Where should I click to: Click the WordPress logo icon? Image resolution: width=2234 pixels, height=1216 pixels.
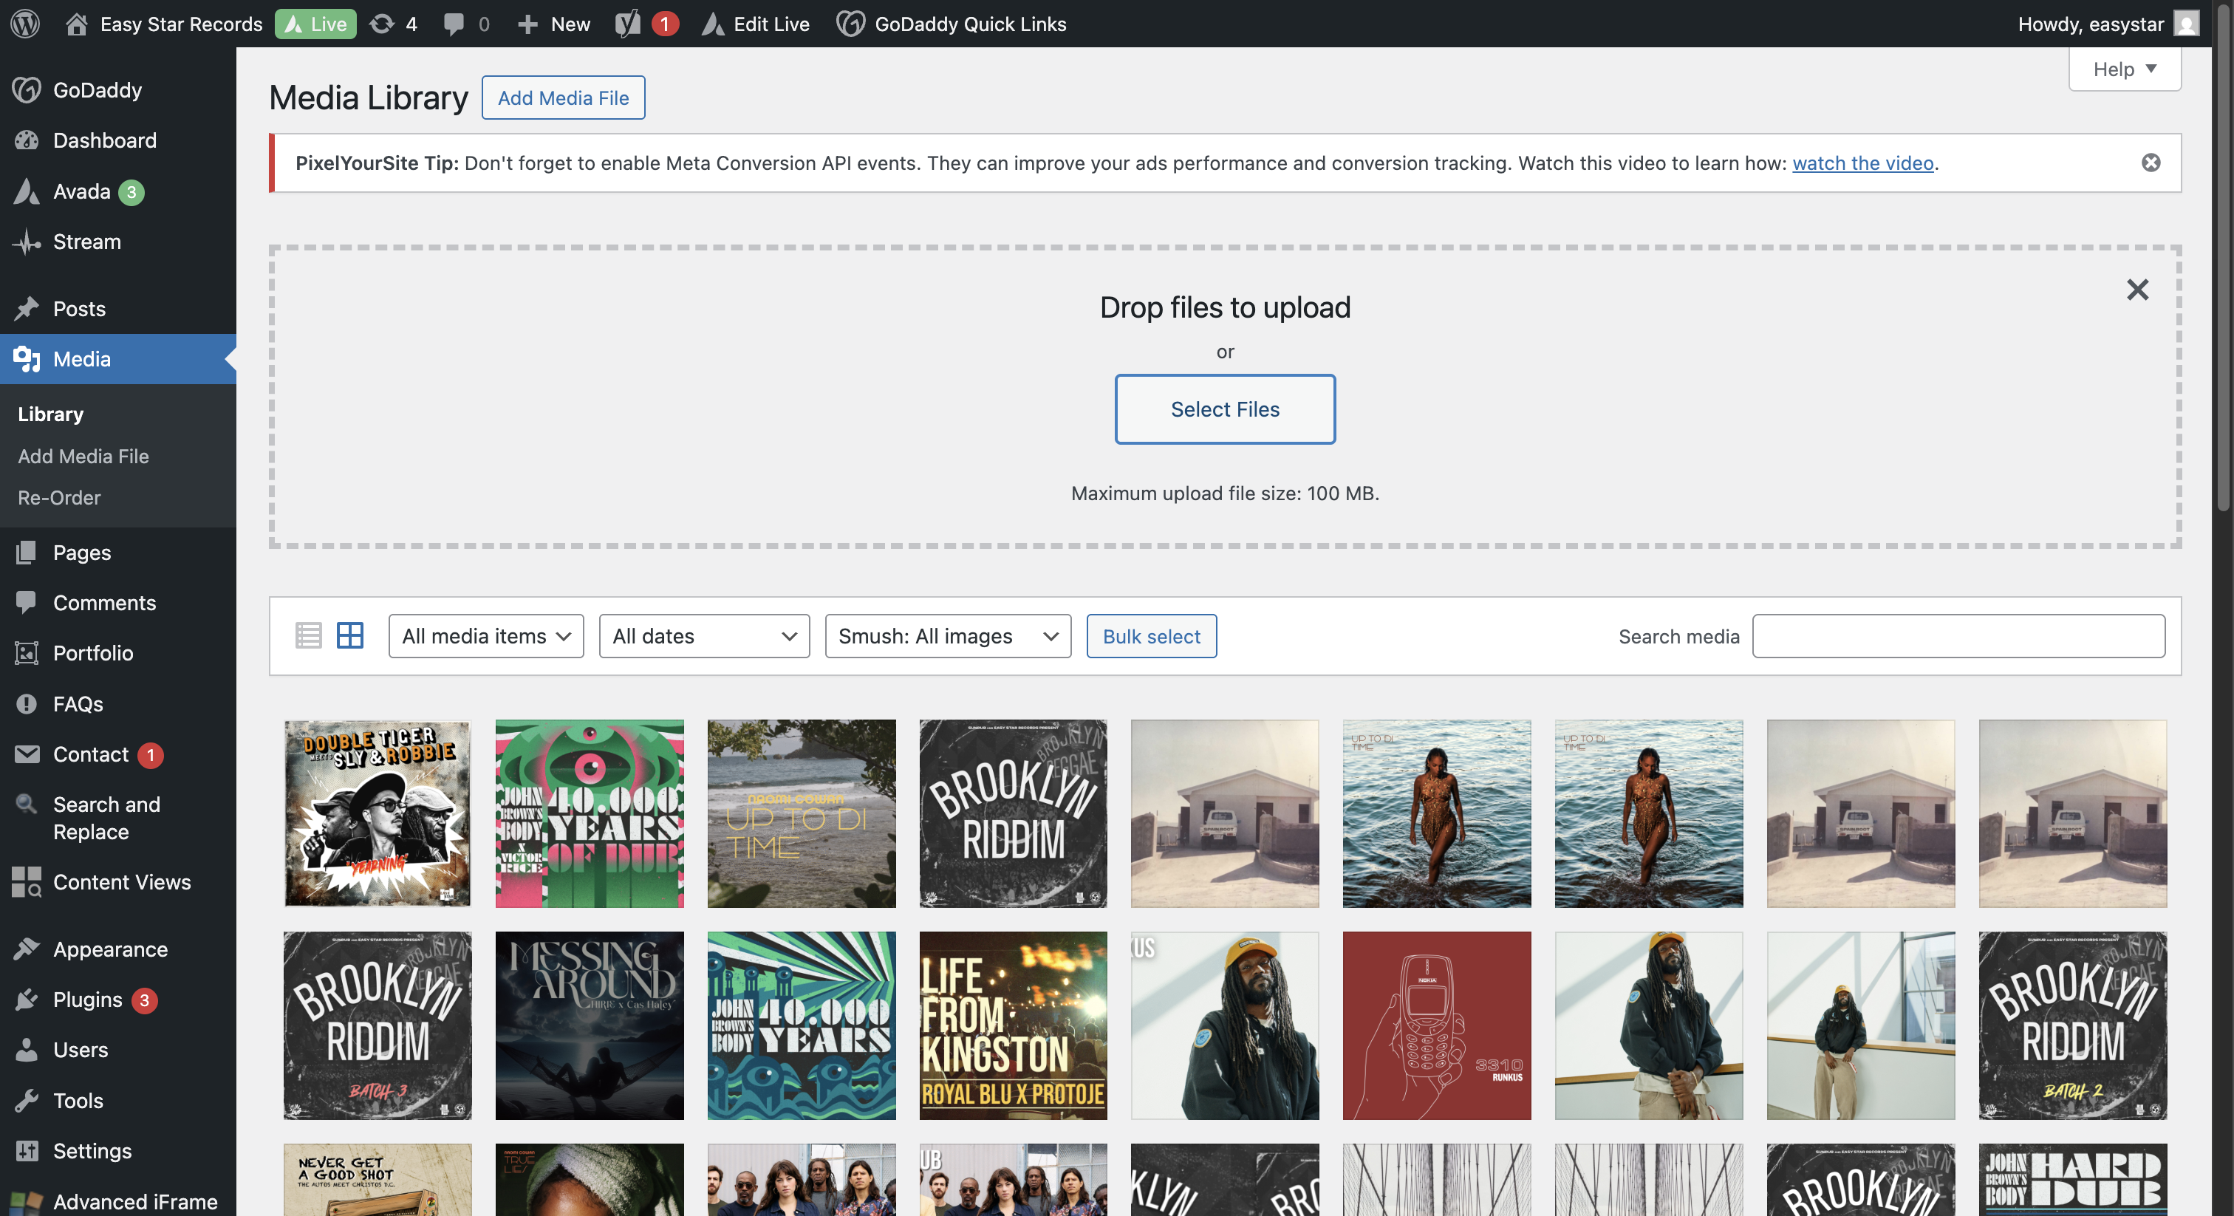pos(25,24)
